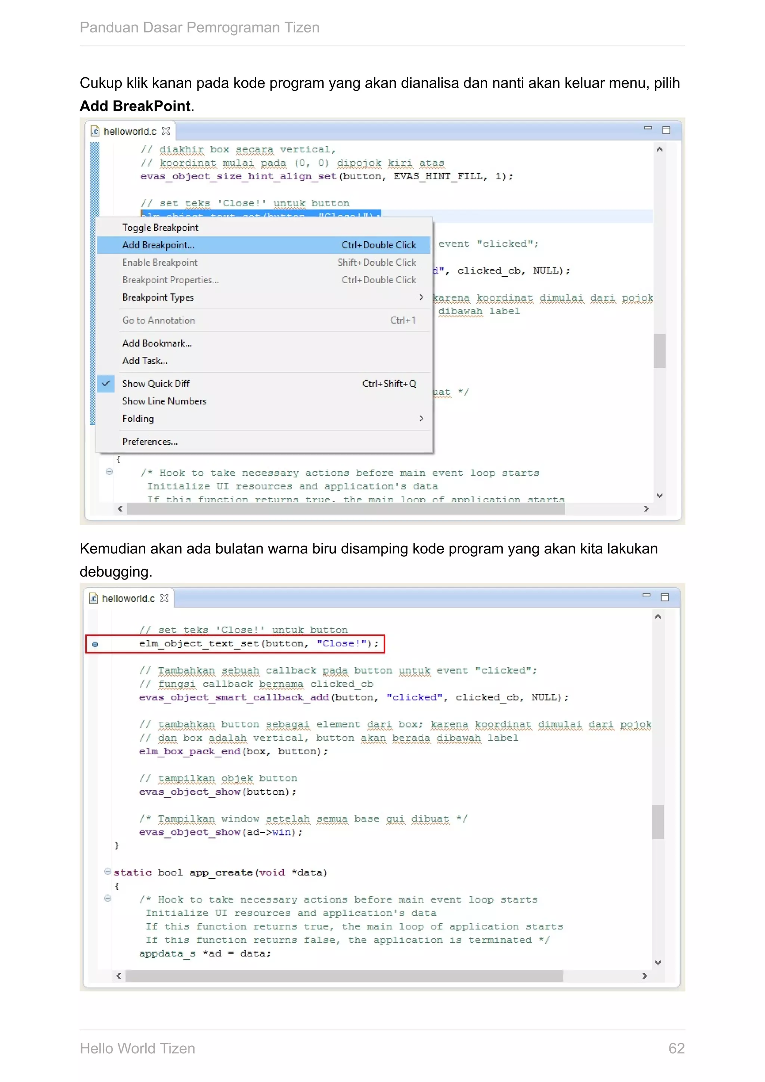
Task: Click lower editor vertical scrollbar thumb
Action: pos(658,822)
